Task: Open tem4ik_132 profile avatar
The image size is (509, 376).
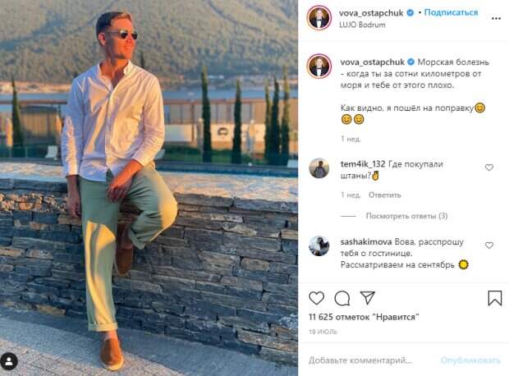Action: 319,168
